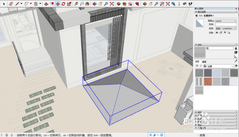Click the 距离 measurement box
239x137 pixels.
[223, 135]
